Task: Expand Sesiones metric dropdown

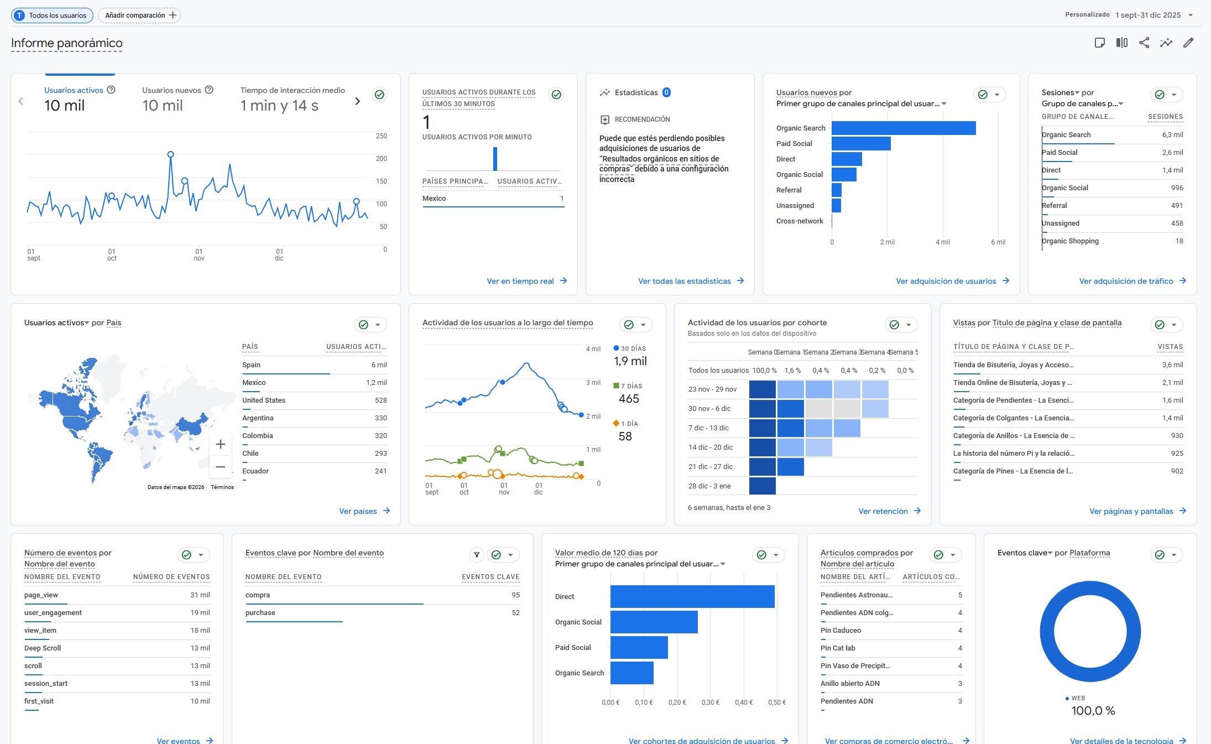Action: [1061, 93]
